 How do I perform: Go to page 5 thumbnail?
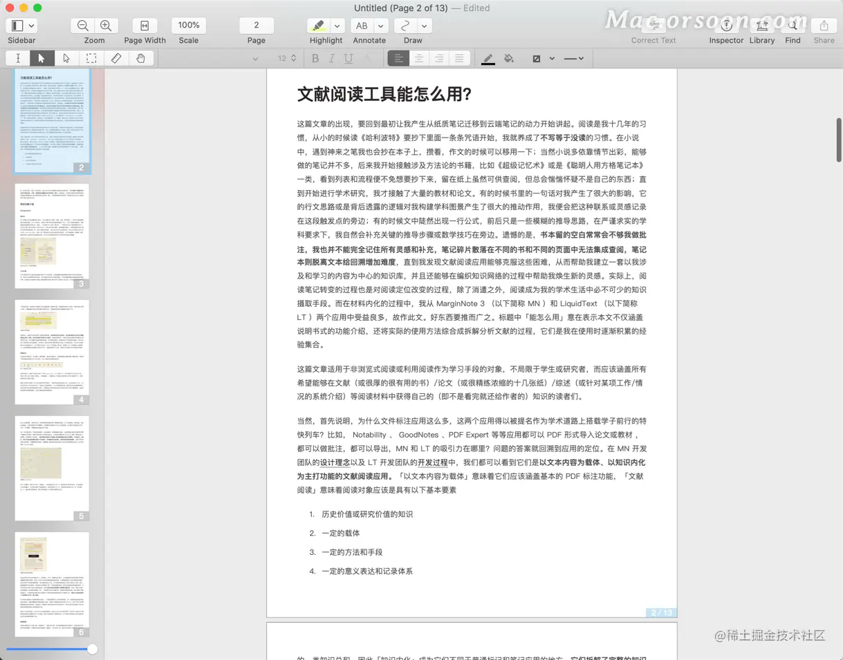click(x=53, y=469)
